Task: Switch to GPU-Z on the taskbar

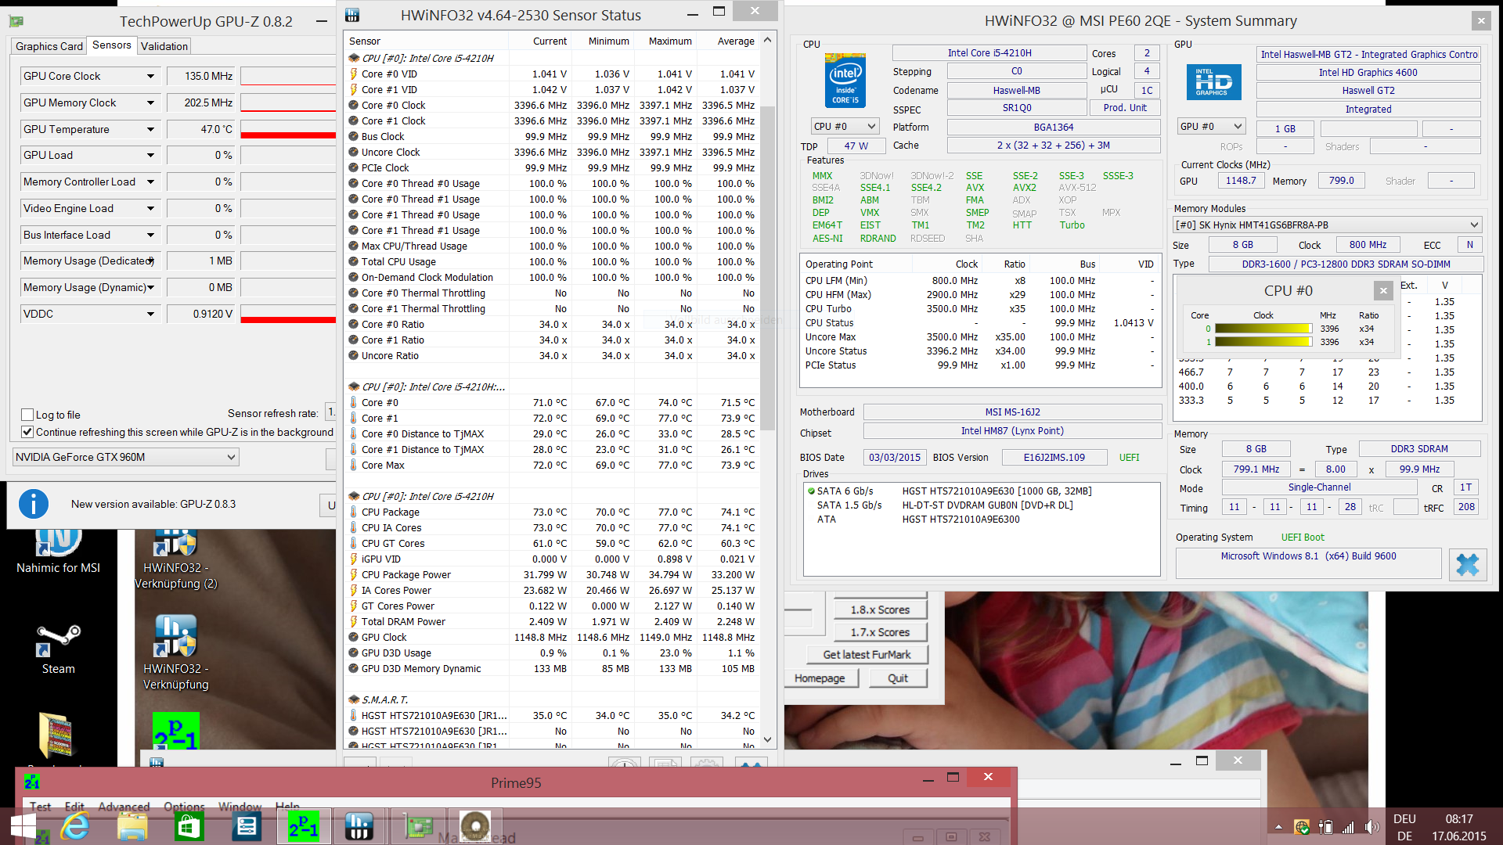Action: pyautogui.click(x=418, y=826)
